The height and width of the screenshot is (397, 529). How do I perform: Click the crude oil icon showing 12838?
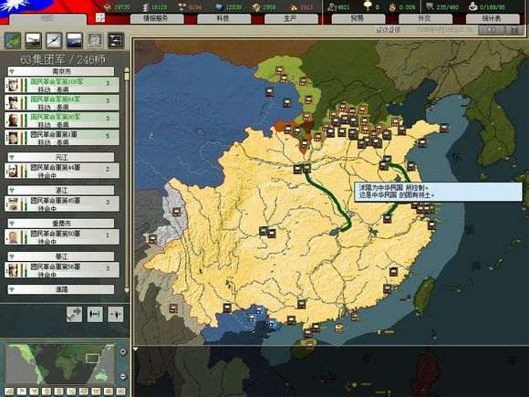219,6
